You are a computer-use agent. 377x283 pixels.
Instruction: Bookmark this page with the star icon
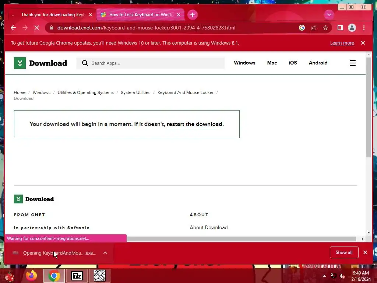click(x=325, y=28)
